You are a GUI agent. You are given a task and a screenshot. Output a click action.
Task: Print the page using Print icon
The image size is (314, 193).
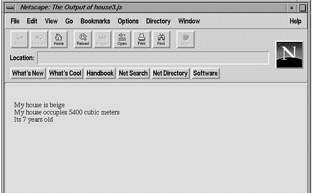(141, 39)
